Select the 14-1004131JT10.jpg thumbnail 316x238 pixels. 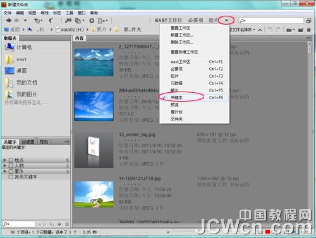point(94,194)
